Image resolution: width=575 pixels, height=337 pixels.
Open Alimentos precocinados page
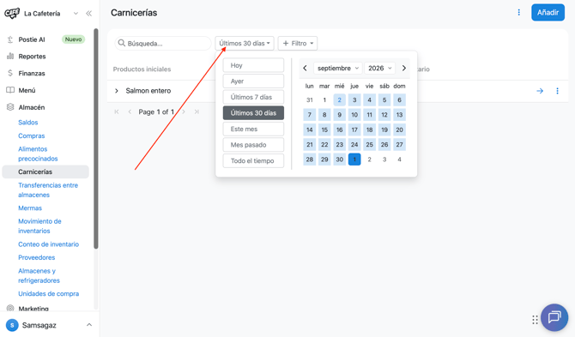click(x=38, y=153)
